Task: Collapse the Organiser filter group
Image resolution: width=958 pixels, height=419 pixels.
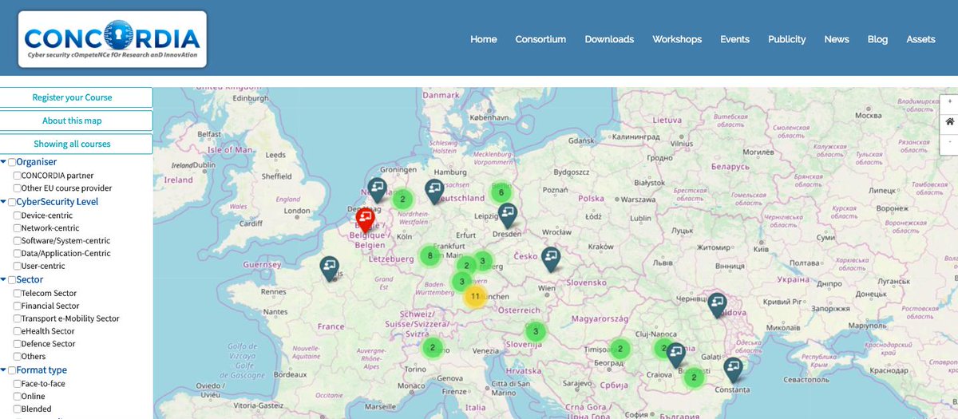Action: 3,162
